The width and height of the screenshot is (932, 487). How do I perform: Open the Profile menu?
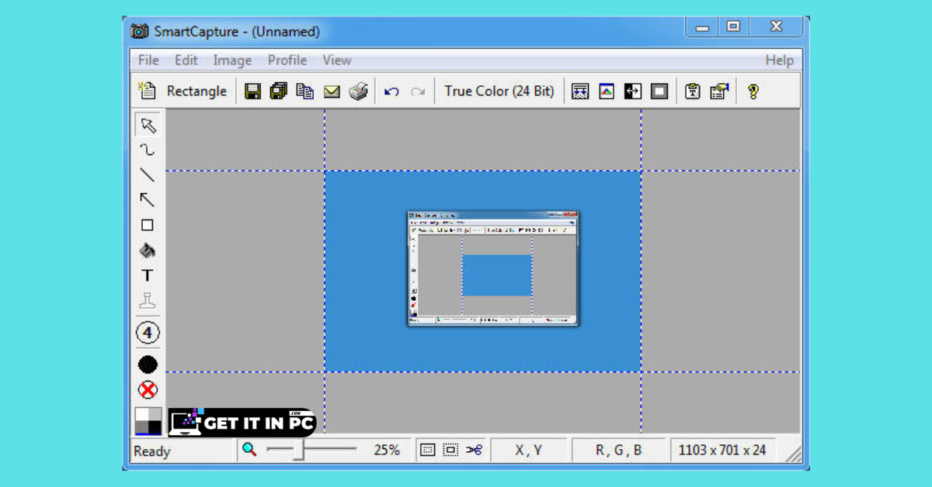click(287, 60)
